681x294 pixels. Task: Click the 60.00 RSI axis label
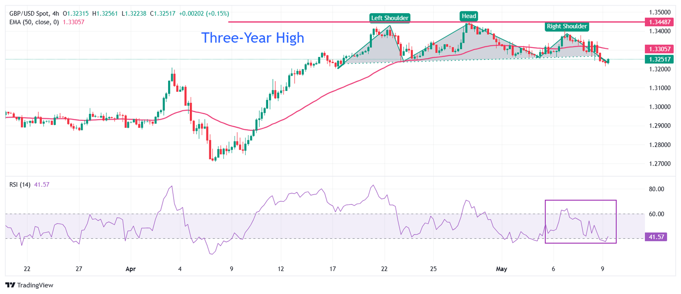coord(656,214)
